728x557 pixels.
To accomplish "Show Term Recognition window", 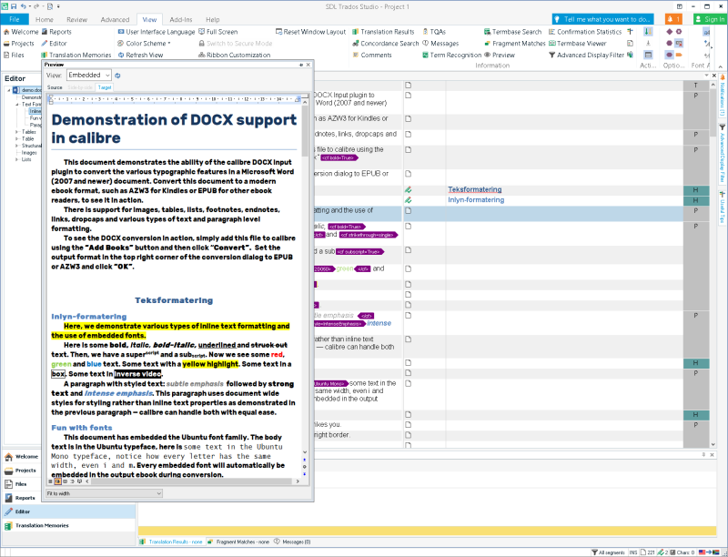I will [451, 55].
